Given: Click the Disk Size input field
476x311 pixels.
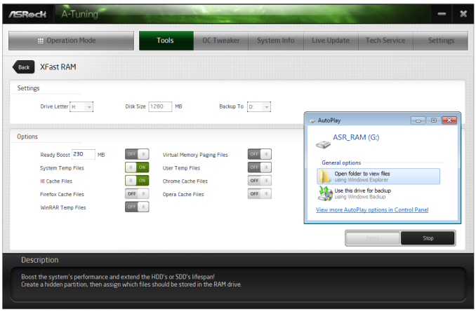Looking at the screenshot, I should click(x=160, y=107).
